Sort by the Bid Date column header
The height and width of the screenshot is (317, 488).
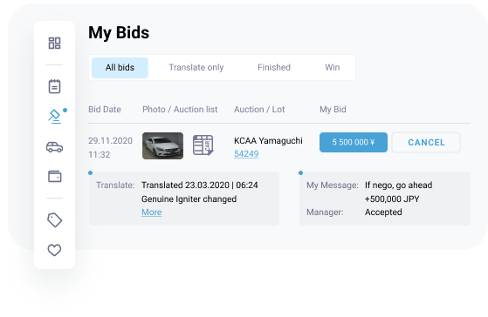[x=105, y=109]
